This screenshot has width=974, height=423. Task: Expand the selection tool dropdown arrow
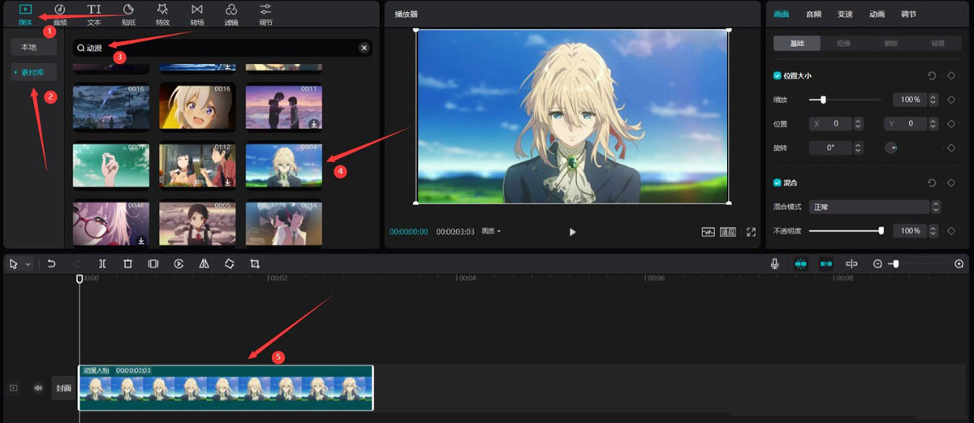click(x=28, y=264)
